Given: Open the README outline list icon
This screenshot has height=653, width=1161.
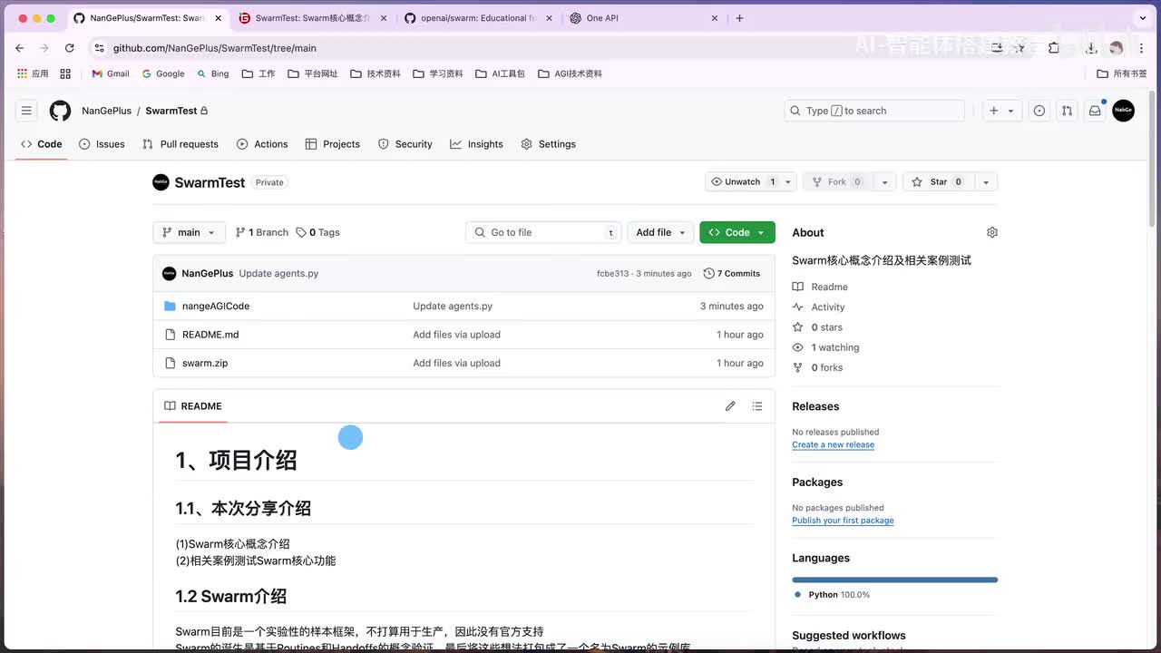Looking at the screenshot, I should [x=757, y=406].
